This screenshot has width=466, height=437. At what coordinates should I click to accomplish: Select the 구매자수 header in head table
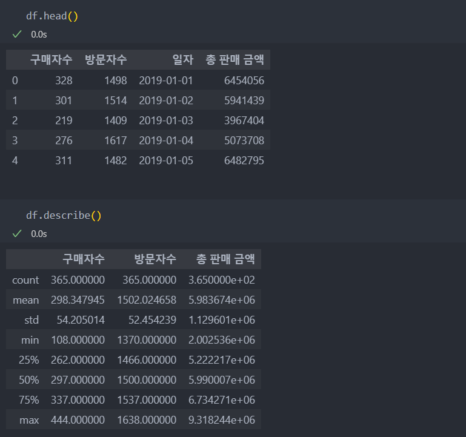click(x=52, y=59)
